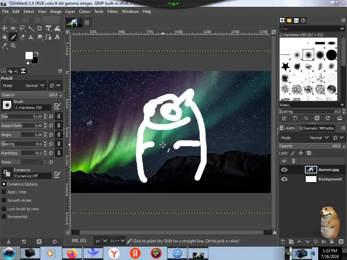The width and height of the screenshot is (347, 260).
Task: Select the Color Picker tool
Action: (4, 46)
